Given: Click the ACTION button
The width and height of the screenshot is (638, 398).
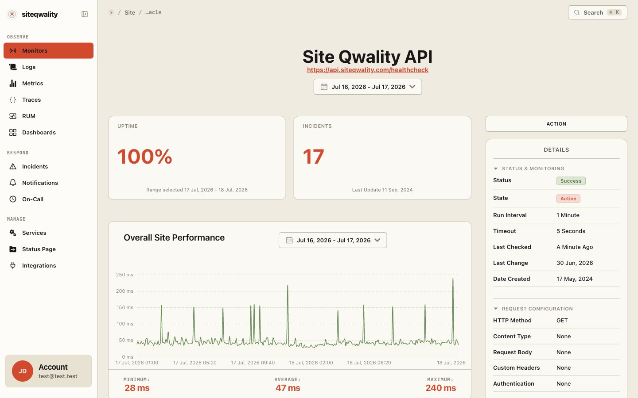Looking at the screenshot, I should pyautogui.click(x=556, y=124).
